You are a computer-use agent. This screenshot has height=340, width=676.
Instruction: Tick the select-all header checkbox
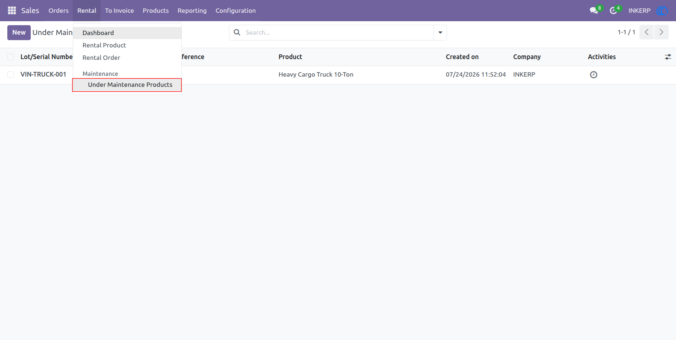(11, 57)
